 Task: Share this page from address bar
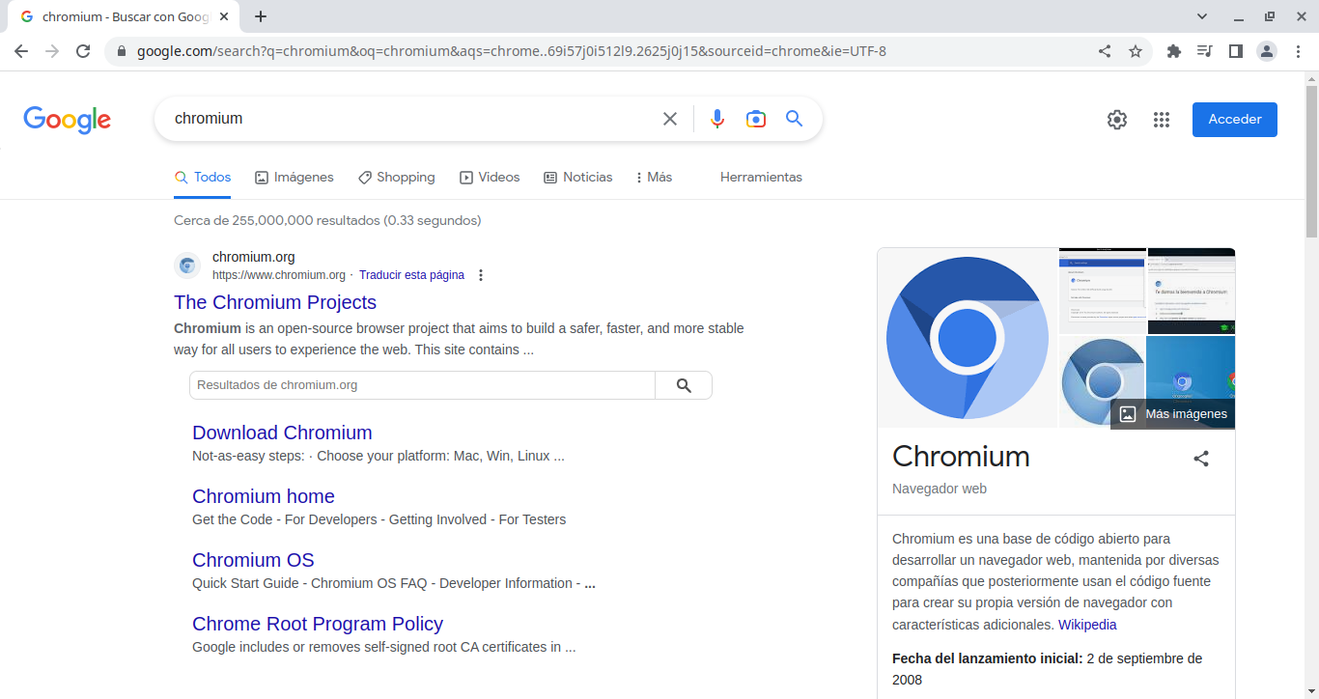tap(1105, 51)
